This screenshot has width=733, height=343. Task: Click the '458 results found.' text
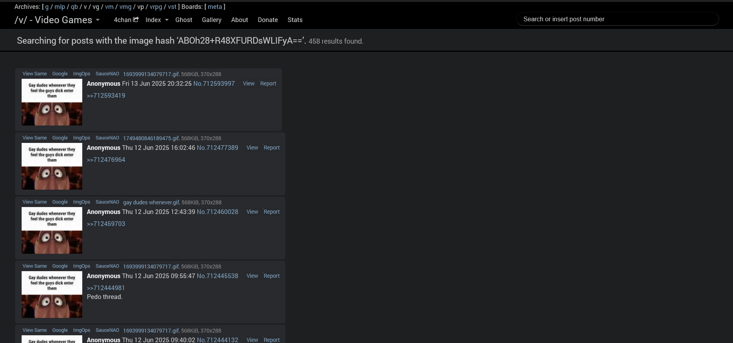pyautogui.click(x=336, y=41)
